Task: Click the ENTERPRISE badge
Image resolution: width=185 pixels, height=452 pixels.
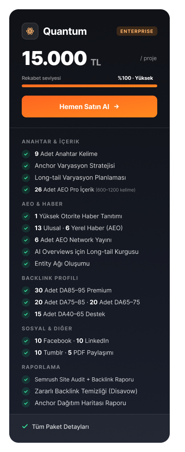Action: [137, 31]
